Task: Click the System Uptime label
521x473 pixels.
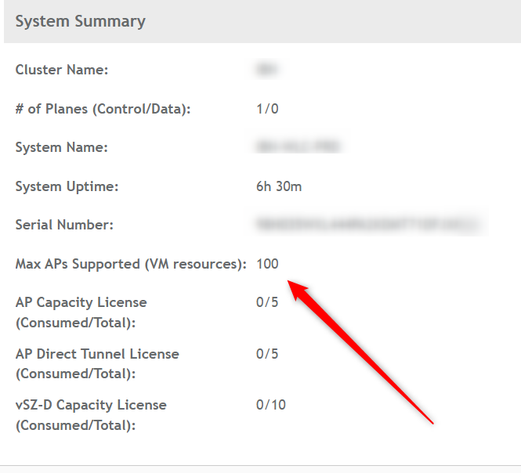Action: [x=67, y=186]
